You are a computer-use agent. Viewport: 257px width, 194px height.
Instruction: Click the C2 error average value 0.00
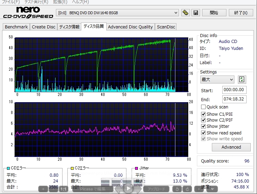(x=118, y=175)
